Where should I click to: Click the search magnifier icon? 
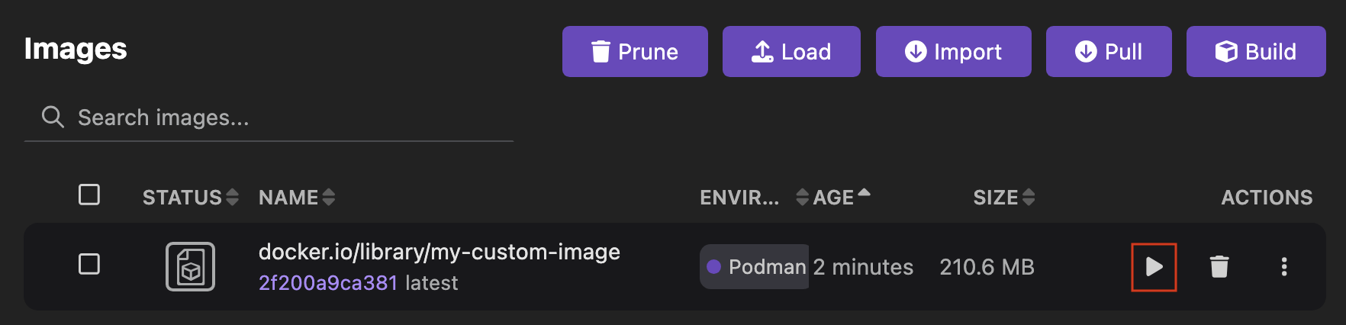point(53,117)
